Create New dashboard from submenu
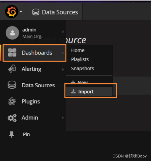151x161 pixels. tap(83, 82)
